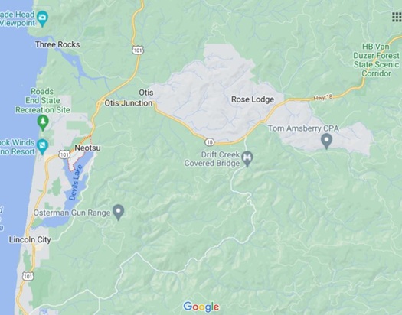Click the 101 shield near Three Rocks
The image size is (402, 315).
pyautogui.click(x=138, y=50)
